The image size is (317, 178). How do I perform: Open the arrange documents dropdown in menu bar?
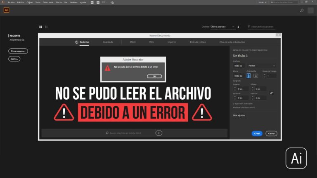click(104, 2)
